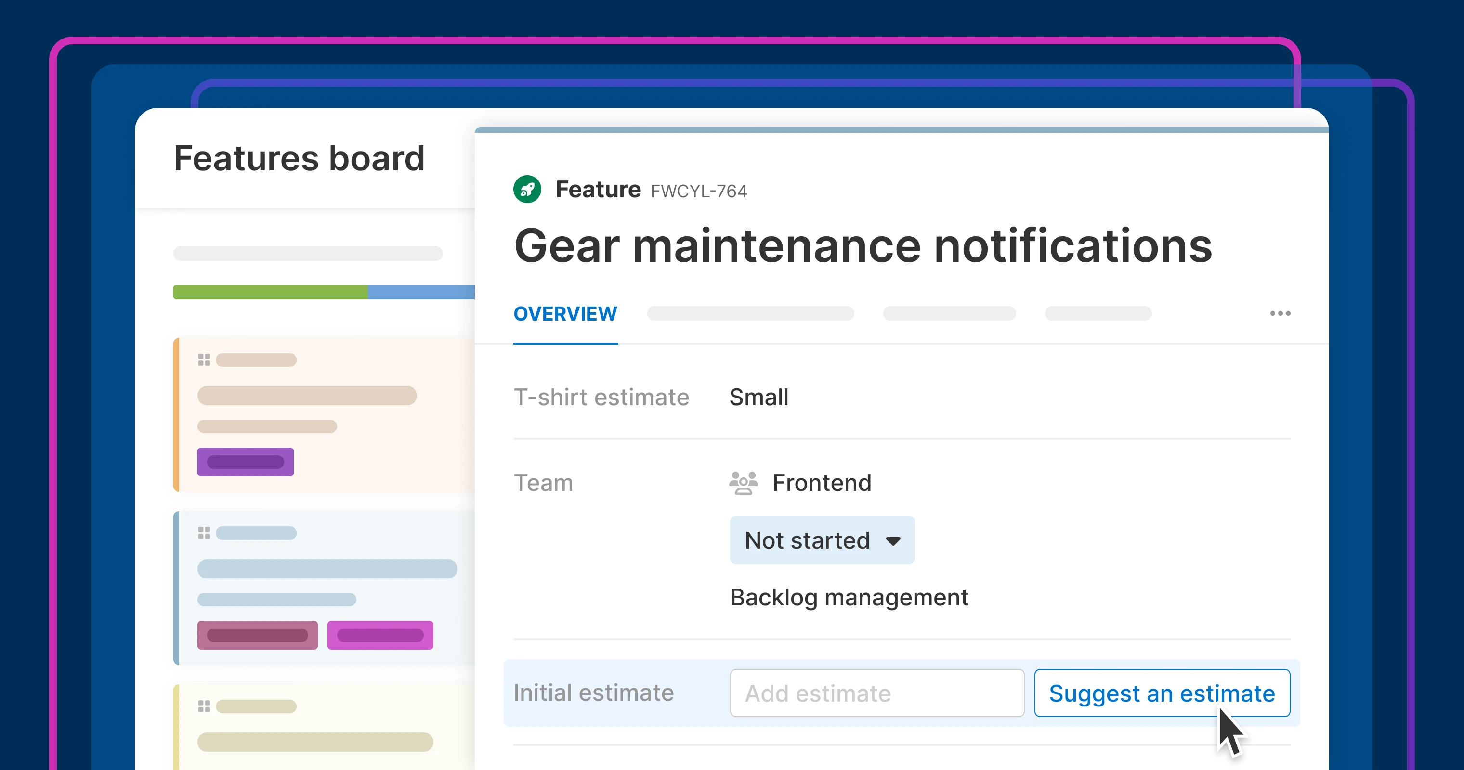
Task: Click the Frontend team people icon
Action: pos(744,483)
